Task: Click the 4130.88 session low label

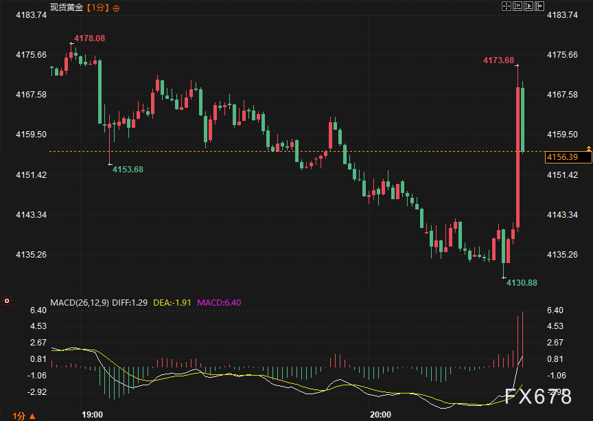Action: (522, 282)
